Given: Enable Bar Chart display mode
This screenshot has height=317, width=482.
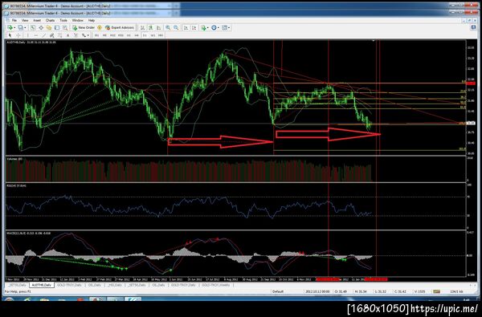Looking at the screenshot, I should (142, 27).
